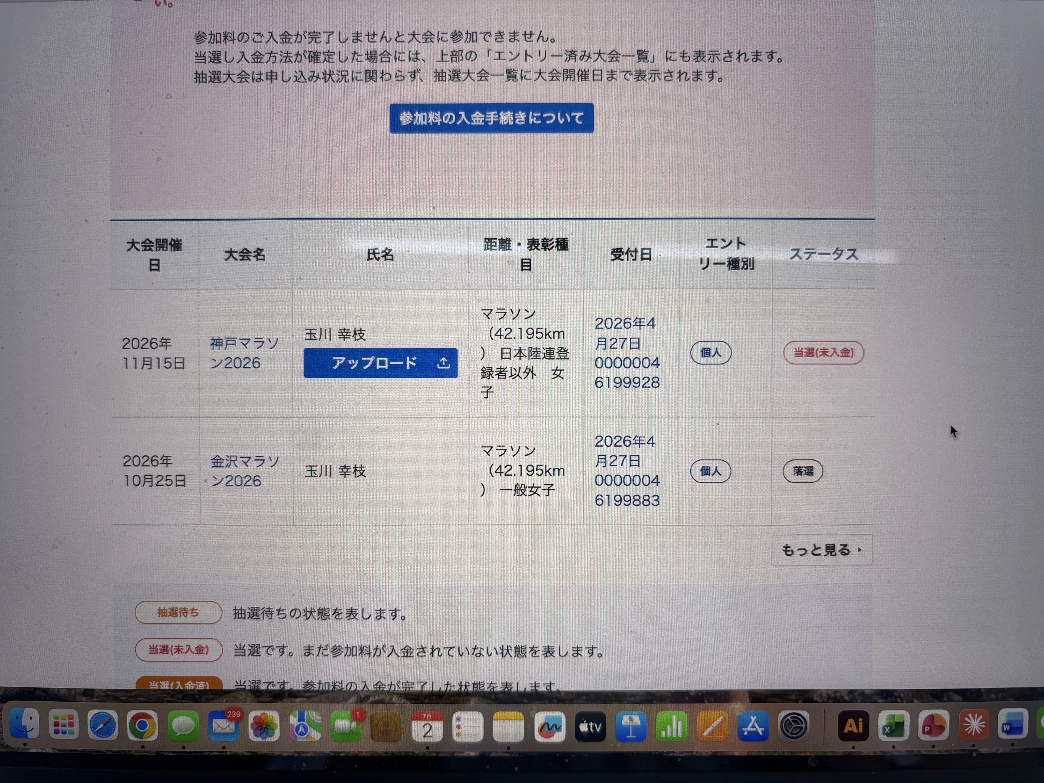Image resolution: width=1044 pixels, height=783 pixels.
Task: Click 当選(未入金) status in the table row
Action: (824, 353)
